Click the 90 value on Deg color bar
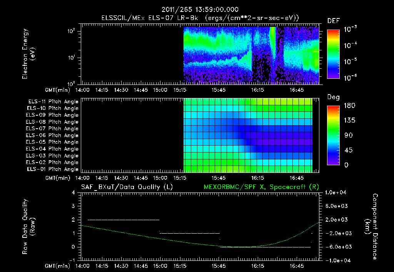Screen dimensions: 394x272 coord(349,135)
